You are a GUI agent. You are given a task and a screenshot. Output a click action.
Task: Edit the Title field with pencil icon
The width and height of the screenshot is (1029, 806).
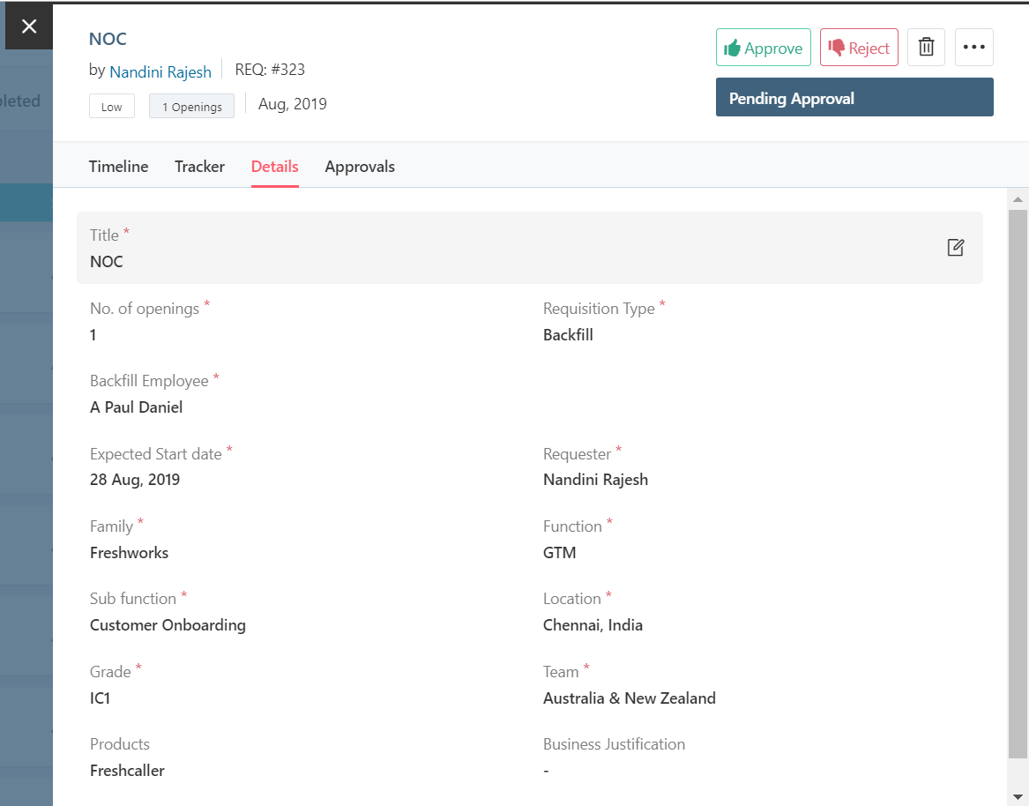pyautogui.click(x=956, y=248)
